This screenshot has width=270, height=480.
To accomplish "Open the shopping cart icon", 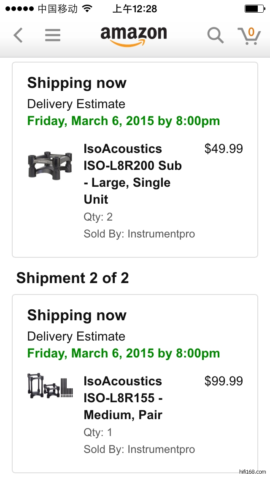I will [249, 35].
